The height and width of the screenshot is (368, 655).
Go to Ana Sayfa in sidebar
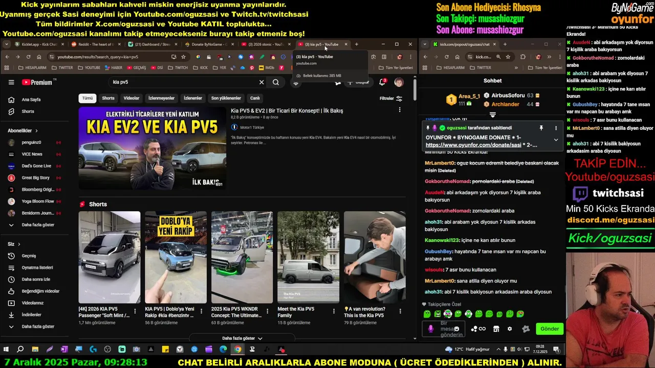pos(31,100)
